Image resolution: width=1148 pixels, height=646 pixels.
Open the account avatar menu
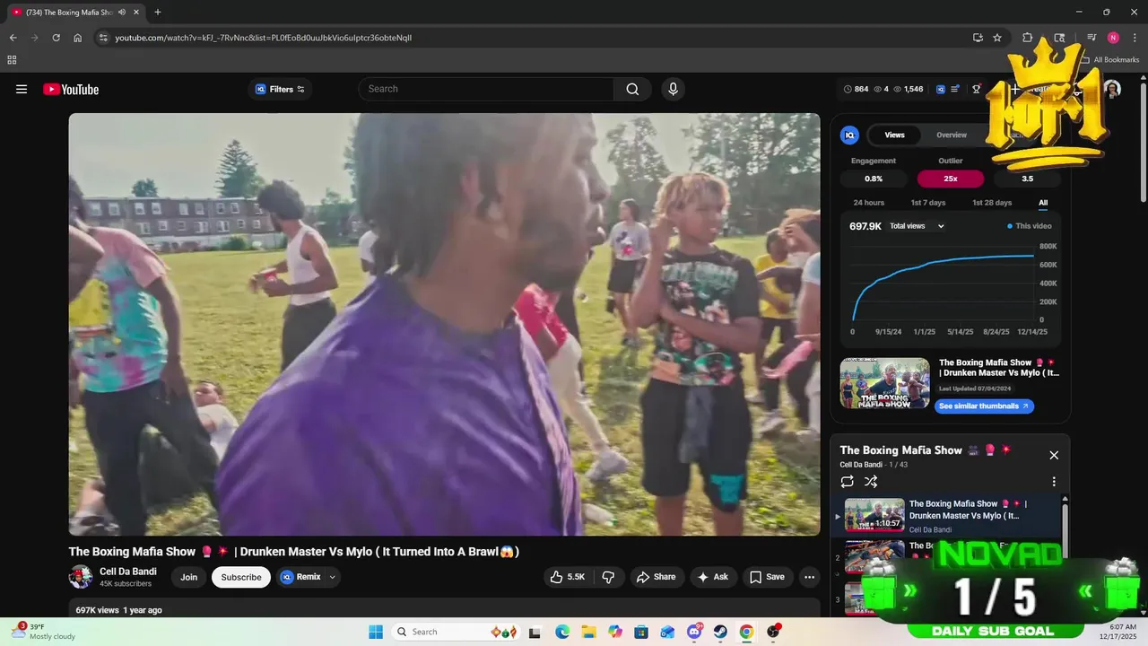[1112, 89]
